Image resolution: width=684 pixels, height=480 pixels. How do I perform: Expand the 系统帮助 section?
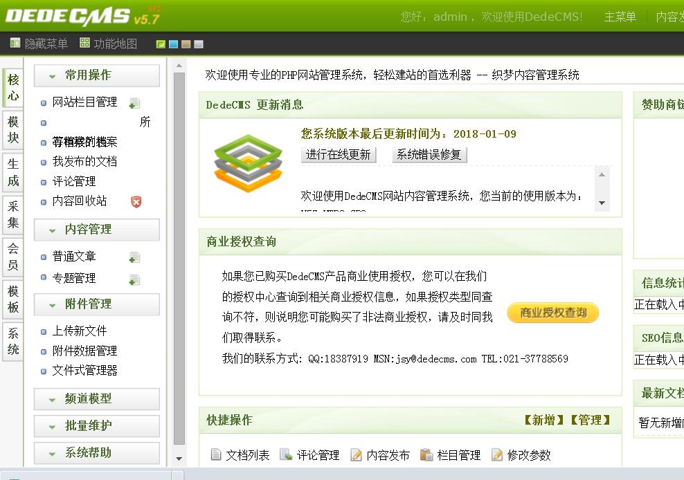(x=97, y=452)
